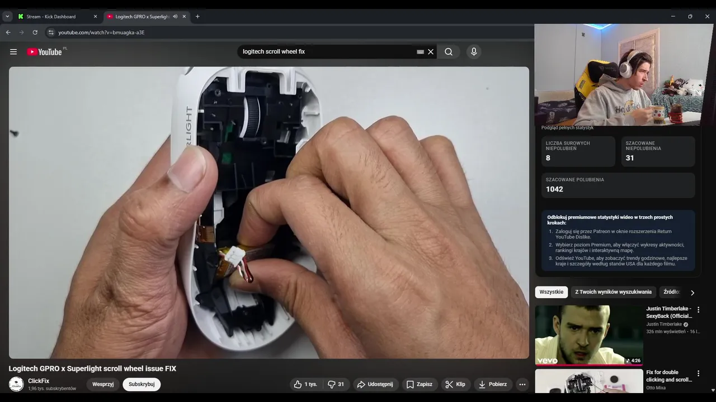Screen dimensions: 716x402
Task: Click the Szacowane polubienia 1042 card
Action: 618,185
